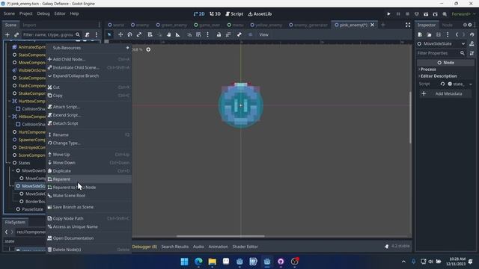Viewport: 479px width, 269px height.
Task: Go to previous object in Inspector history
Action: [457, 35]
